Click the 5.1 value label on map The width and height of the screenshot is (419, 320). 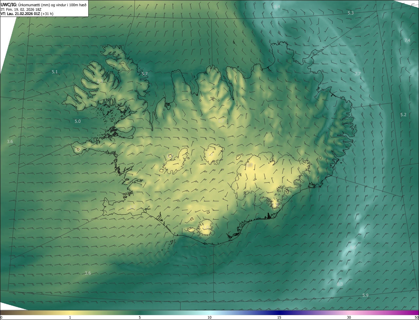(55, 72)
